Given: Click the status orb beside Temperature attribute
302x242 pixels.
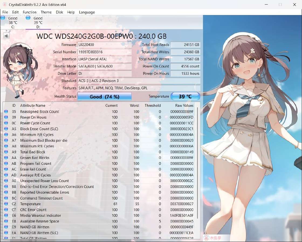Looking at the screenshot, I should coord(6,204).
